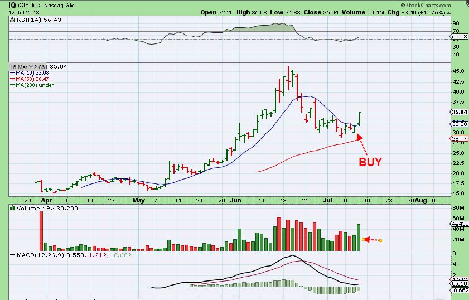This screenshot has width=469, height=300.
Task: Click the -0.662 histogram value in MACD legend
Action: tap(120, 255)
